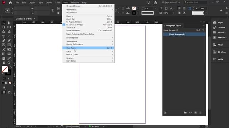Select the Rectangle tool
Viewport: 229px width, 128px height.
tap(9, 45)
